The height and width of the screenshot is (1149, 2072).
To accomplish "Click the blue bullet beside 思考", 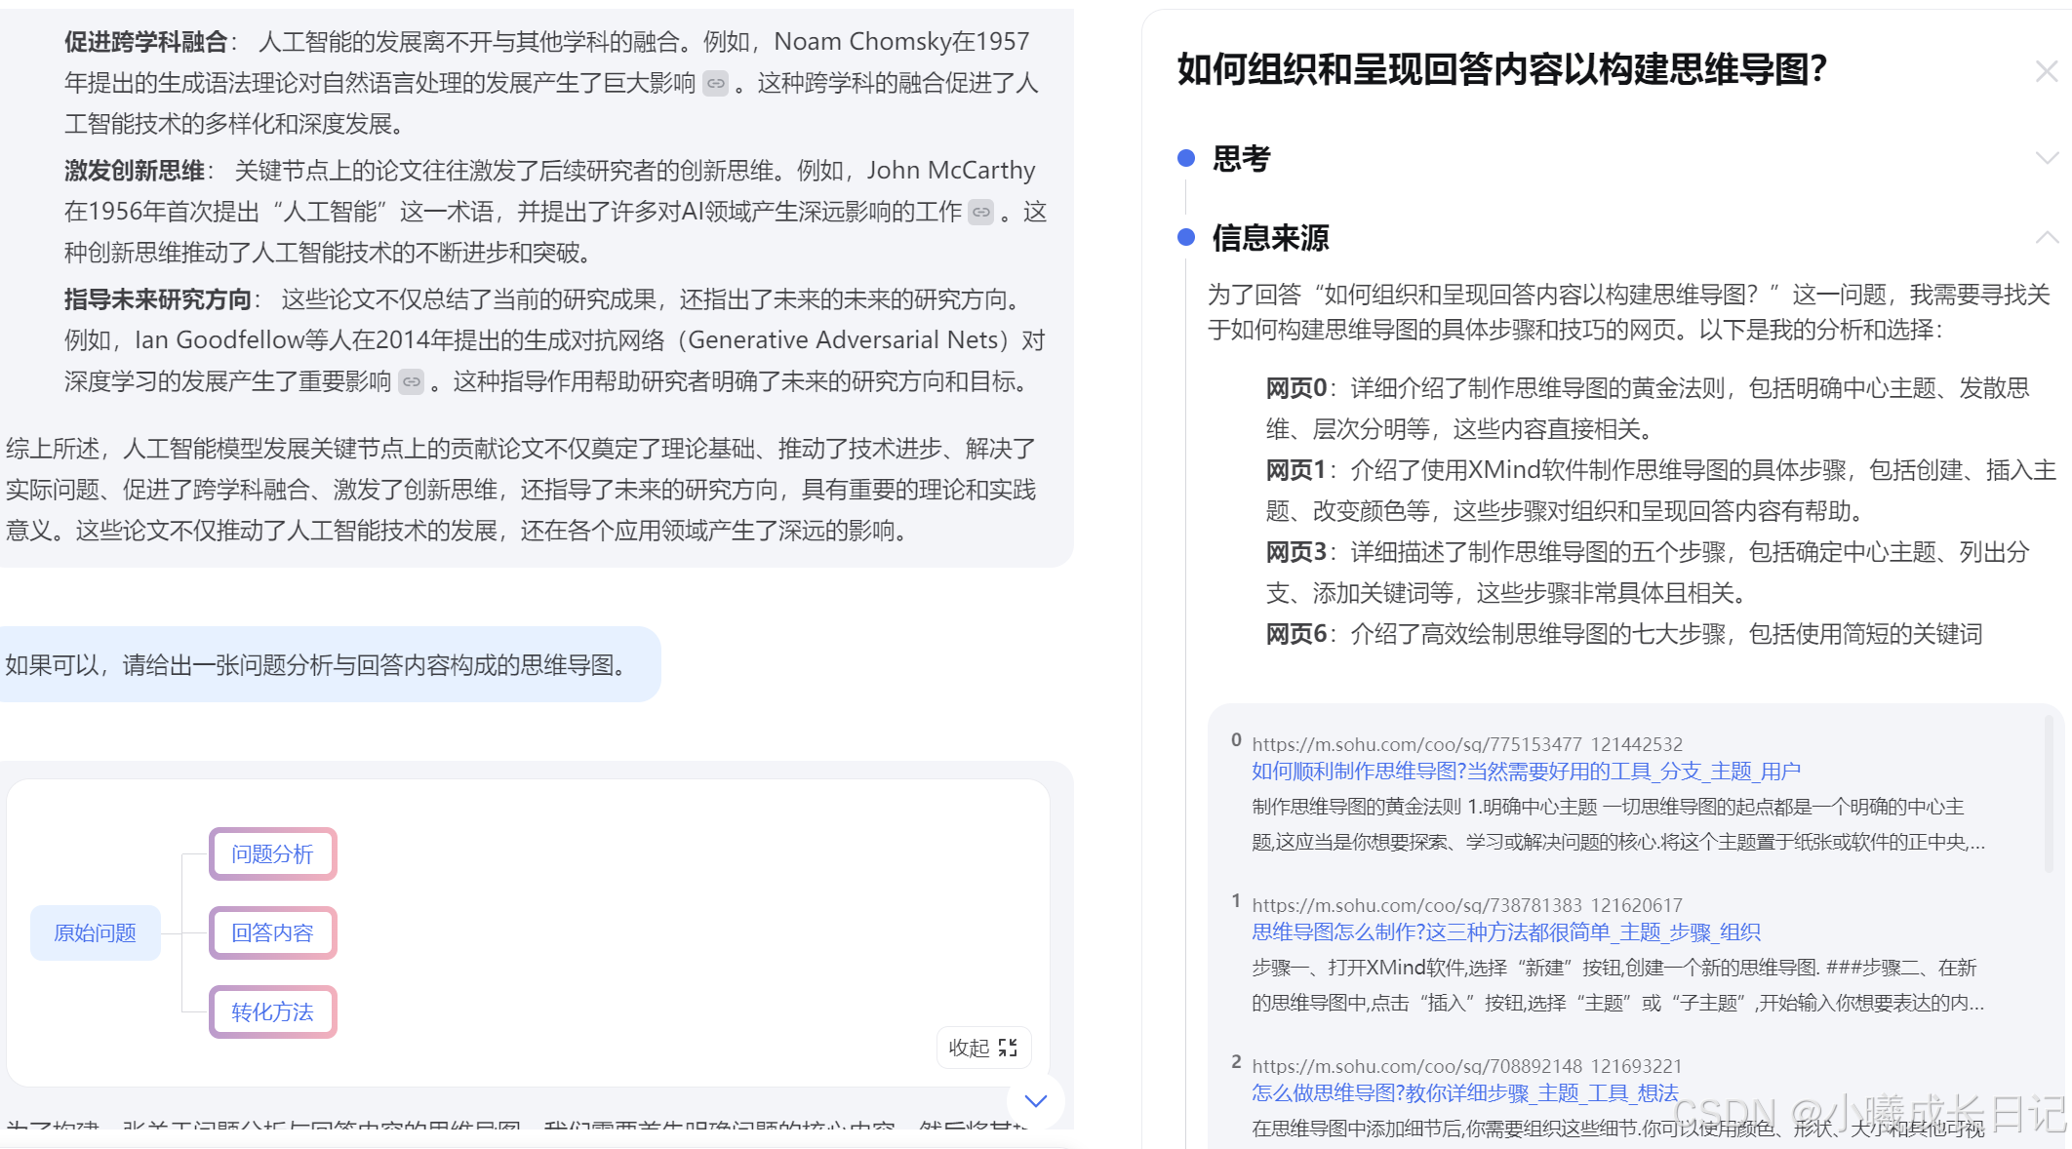I will tap(1186, 159).
